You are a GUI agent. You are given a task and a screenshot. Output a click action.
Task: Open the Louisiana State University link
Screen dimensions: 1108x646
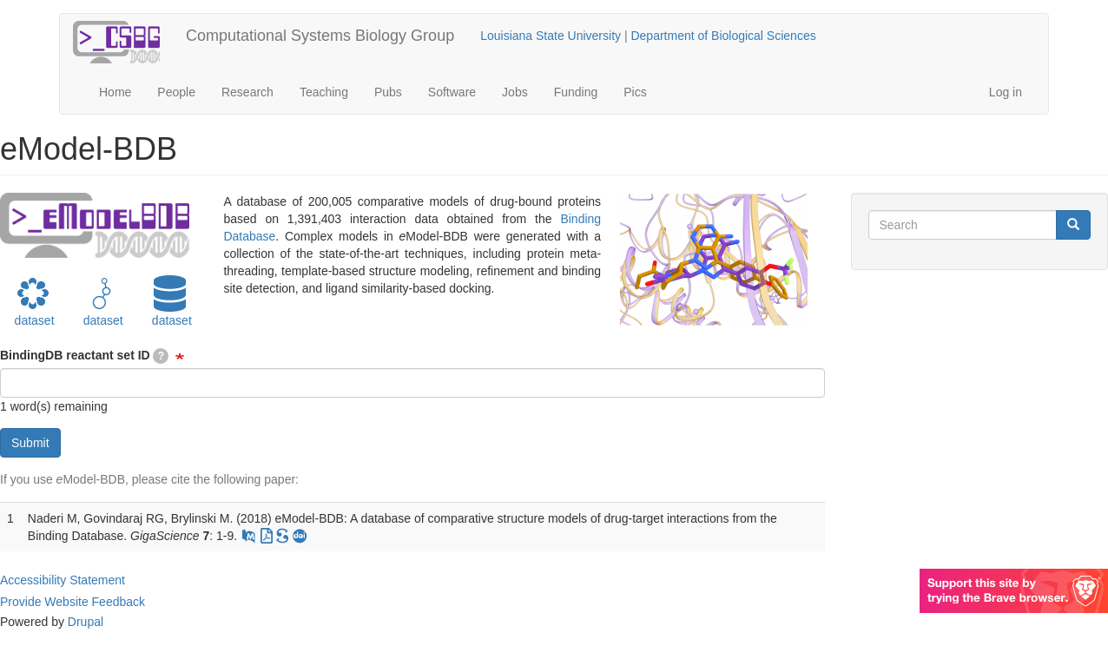[x=551, y=36]
